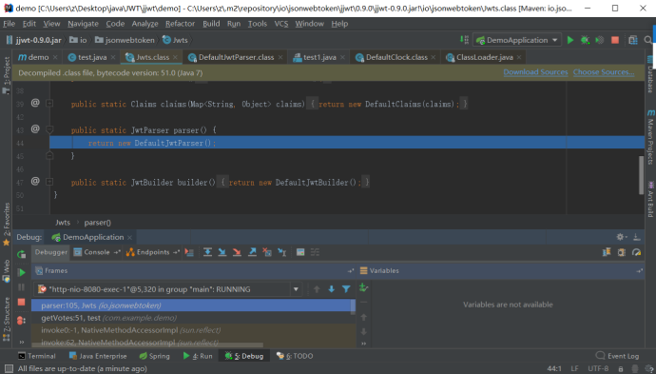The width and height of the screenshot is (656, 374).
Task: Open the debug panel gear settings menu
Action: pos(621,237)
